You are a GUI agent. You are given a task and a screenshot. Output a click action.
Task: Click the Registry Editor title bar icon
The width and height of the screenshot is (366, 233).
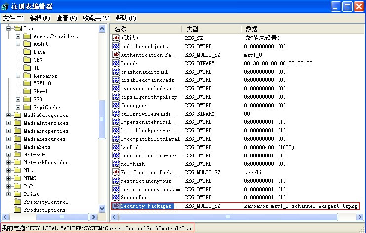5,6
